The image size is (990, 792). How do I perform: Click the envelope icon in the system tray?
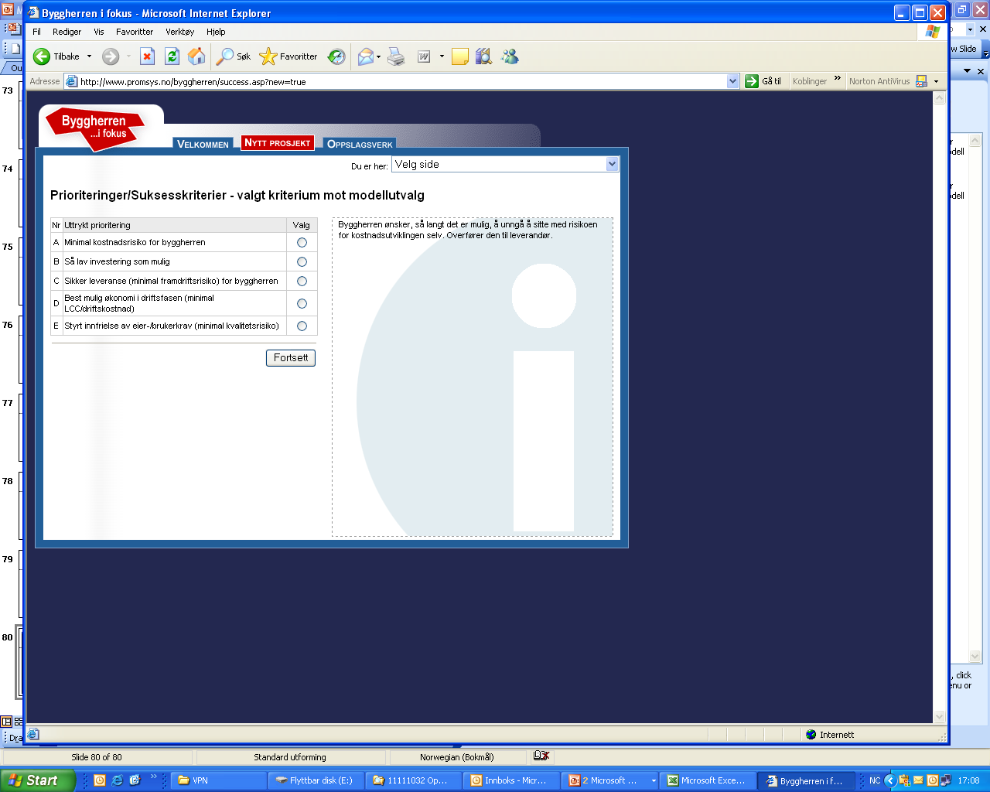918,780
